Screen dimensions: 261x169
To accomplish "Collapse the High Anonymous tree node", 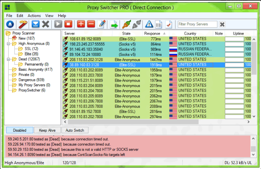I will [x=8, y=44].
